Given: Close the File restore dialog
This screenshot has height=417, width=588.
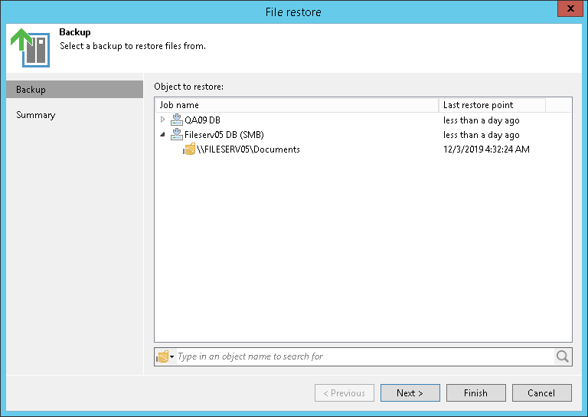Looking at the screenshot, I should [570, 8].
